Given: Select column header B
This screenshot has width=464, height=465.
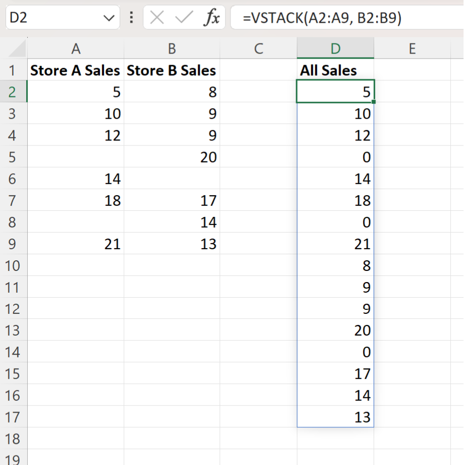Looking at the screenshot, I should click(x=172, y=49).
